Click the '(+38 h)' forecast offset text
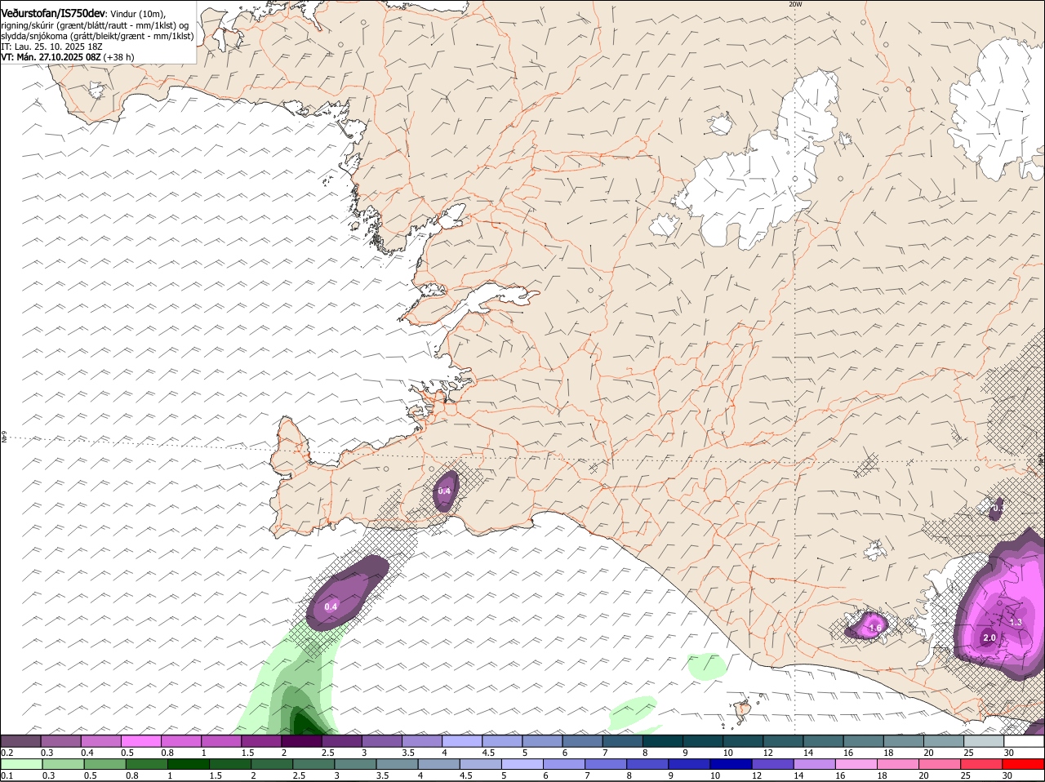Viewport: 1045px width, 782px height. [x=119, y=57]
